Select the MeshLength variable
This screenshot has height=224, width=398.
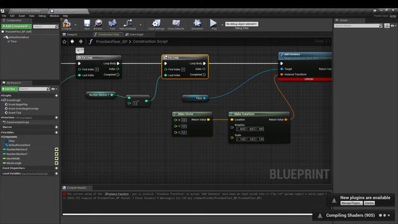(x=14, y=163)
